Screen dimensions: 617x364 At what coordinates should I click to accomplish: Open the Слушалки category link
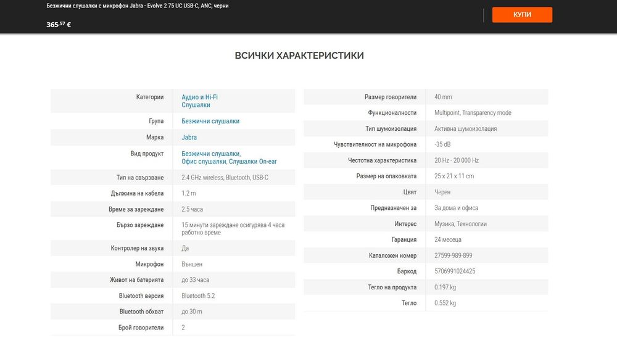point(196,105)
